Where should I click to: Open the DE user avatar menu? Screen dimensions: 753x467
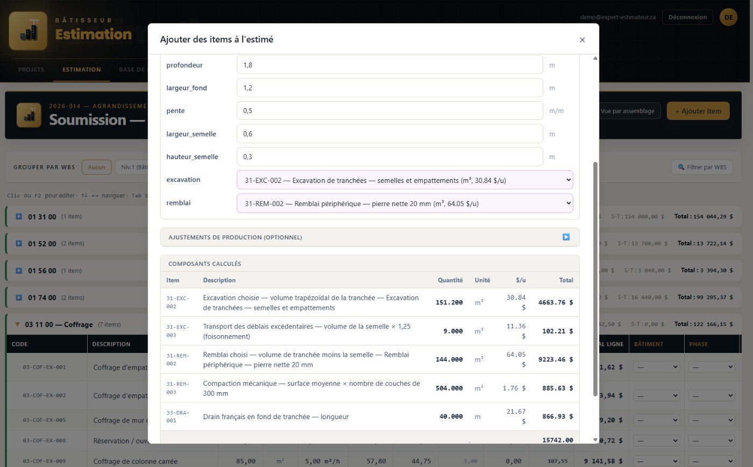coord(728,17)
